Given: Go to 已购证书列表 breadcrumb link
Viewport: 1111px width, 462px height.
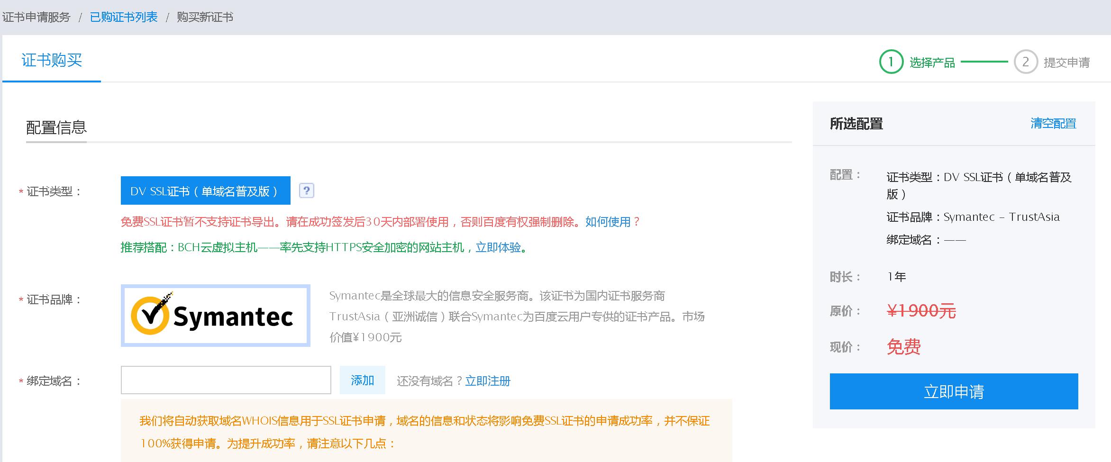Looking at the screenshot, I should click(124, 18).
